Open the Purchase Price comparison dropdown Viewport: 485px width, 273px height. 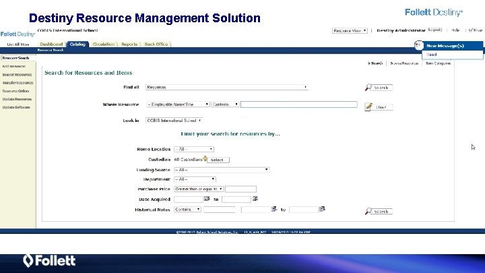199,189
